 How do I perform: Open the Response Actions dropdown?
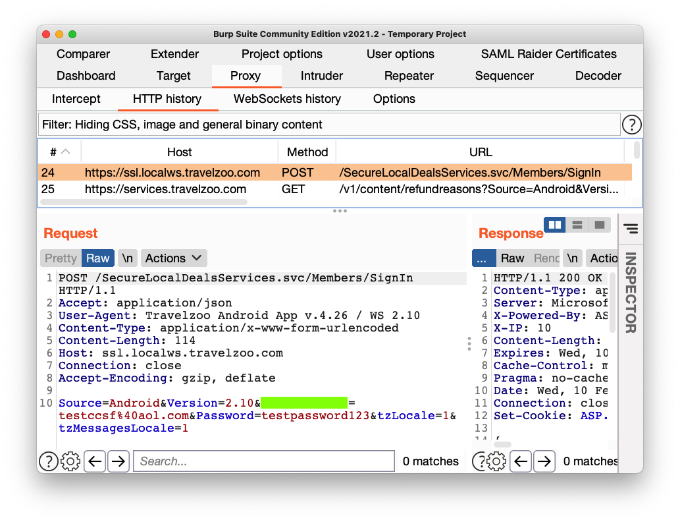[602, 258]
